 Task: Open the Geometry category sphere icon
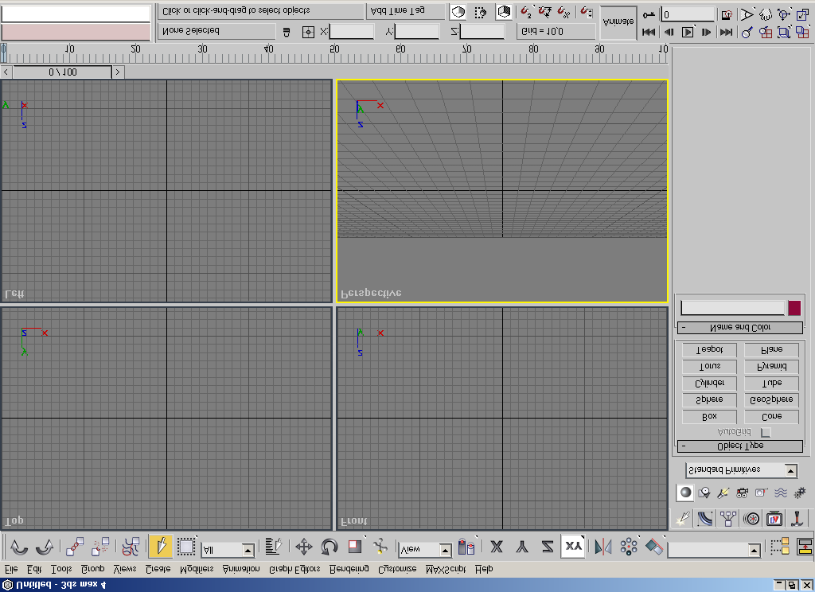[685, 493]
